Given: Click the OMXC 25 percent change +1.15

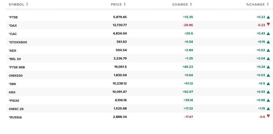Looking at the screenshot, I should pos(262,108).
